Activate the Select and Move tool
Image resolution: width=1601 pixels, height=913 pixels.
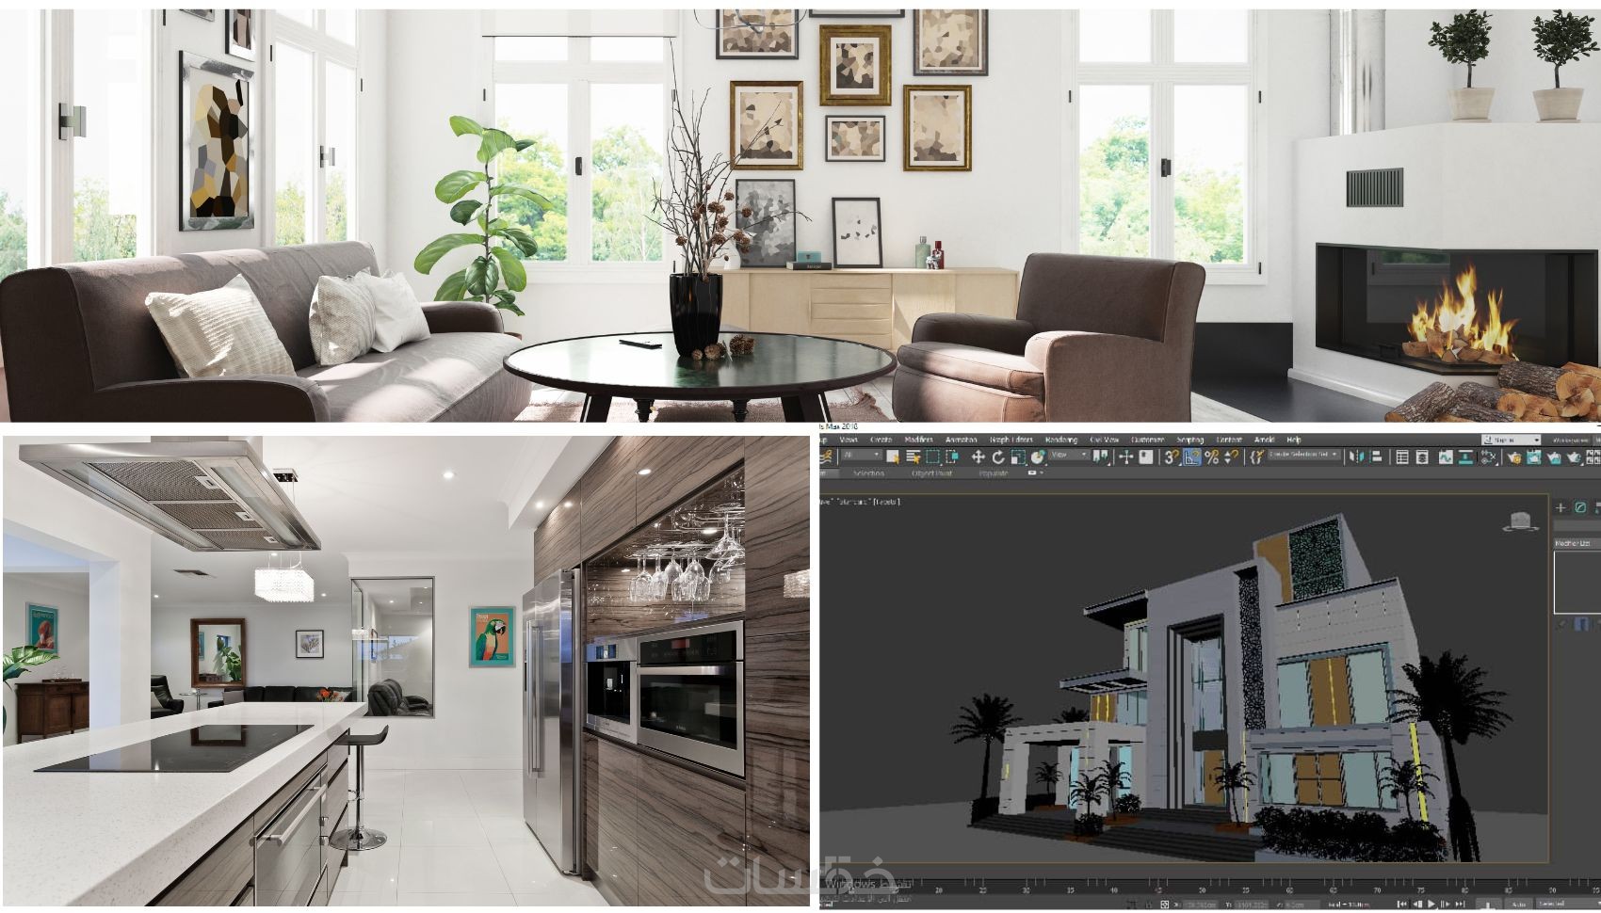(978, 456)
